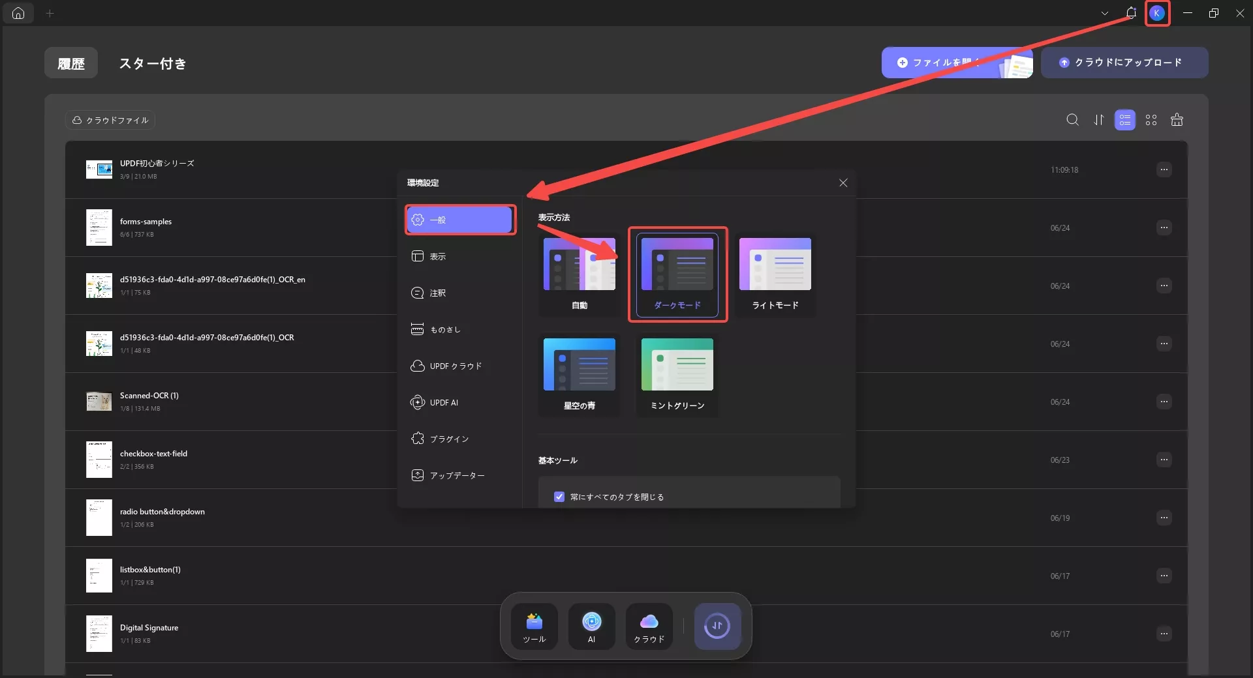Switch to the スター付き tab
The image size is (1253, 678).
tap(153, 63)
